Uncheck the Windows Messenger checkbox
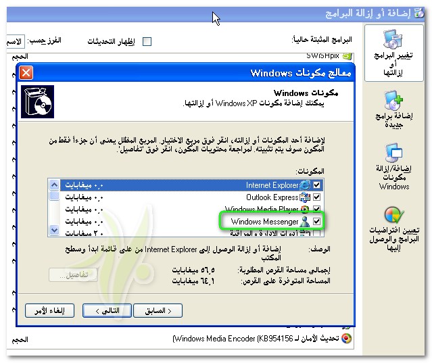The image size is (432, 363). (317, 222)
